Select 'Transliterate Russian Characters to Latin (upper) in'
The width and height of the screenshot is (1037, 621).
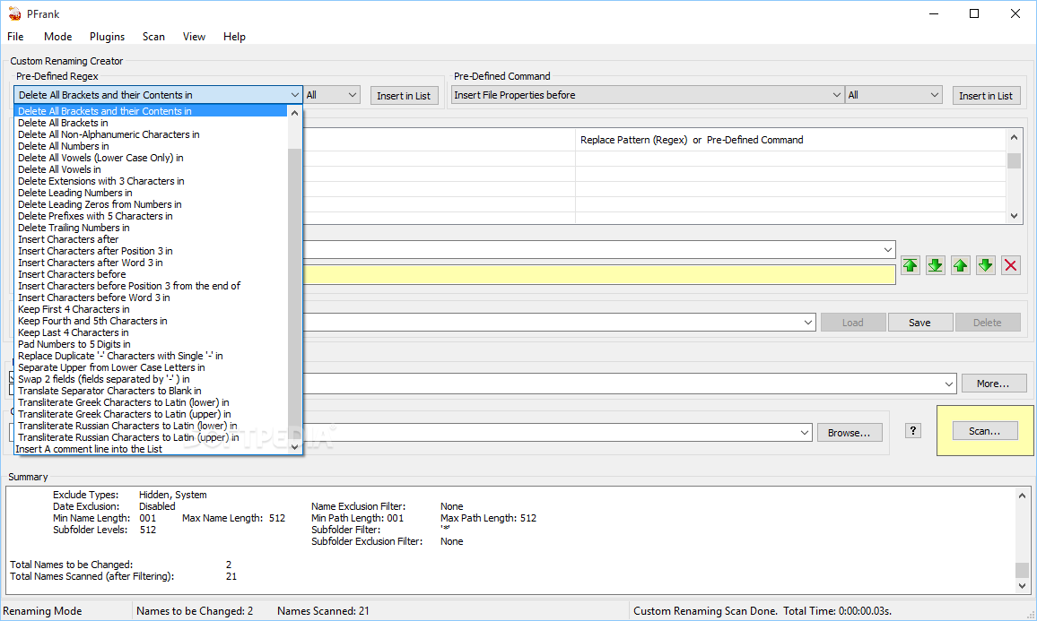click(x=151, y=437)
